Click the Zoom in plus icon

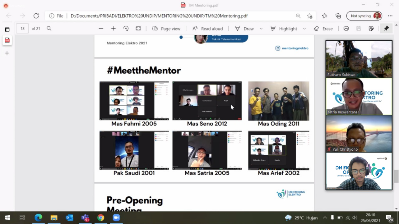[113, 29]
